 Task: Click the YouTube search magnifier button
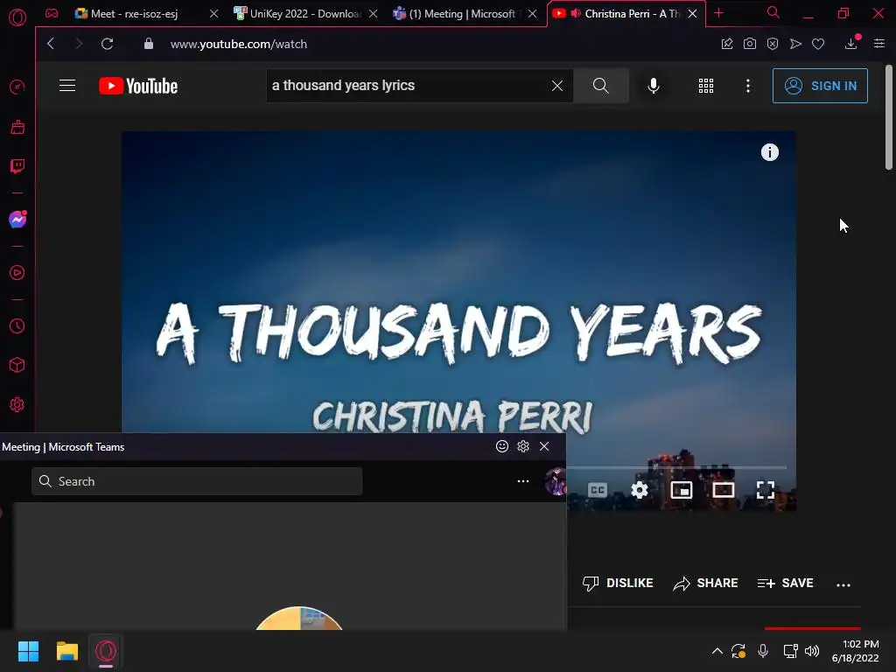pyautogui.click(x=600, y=86)
